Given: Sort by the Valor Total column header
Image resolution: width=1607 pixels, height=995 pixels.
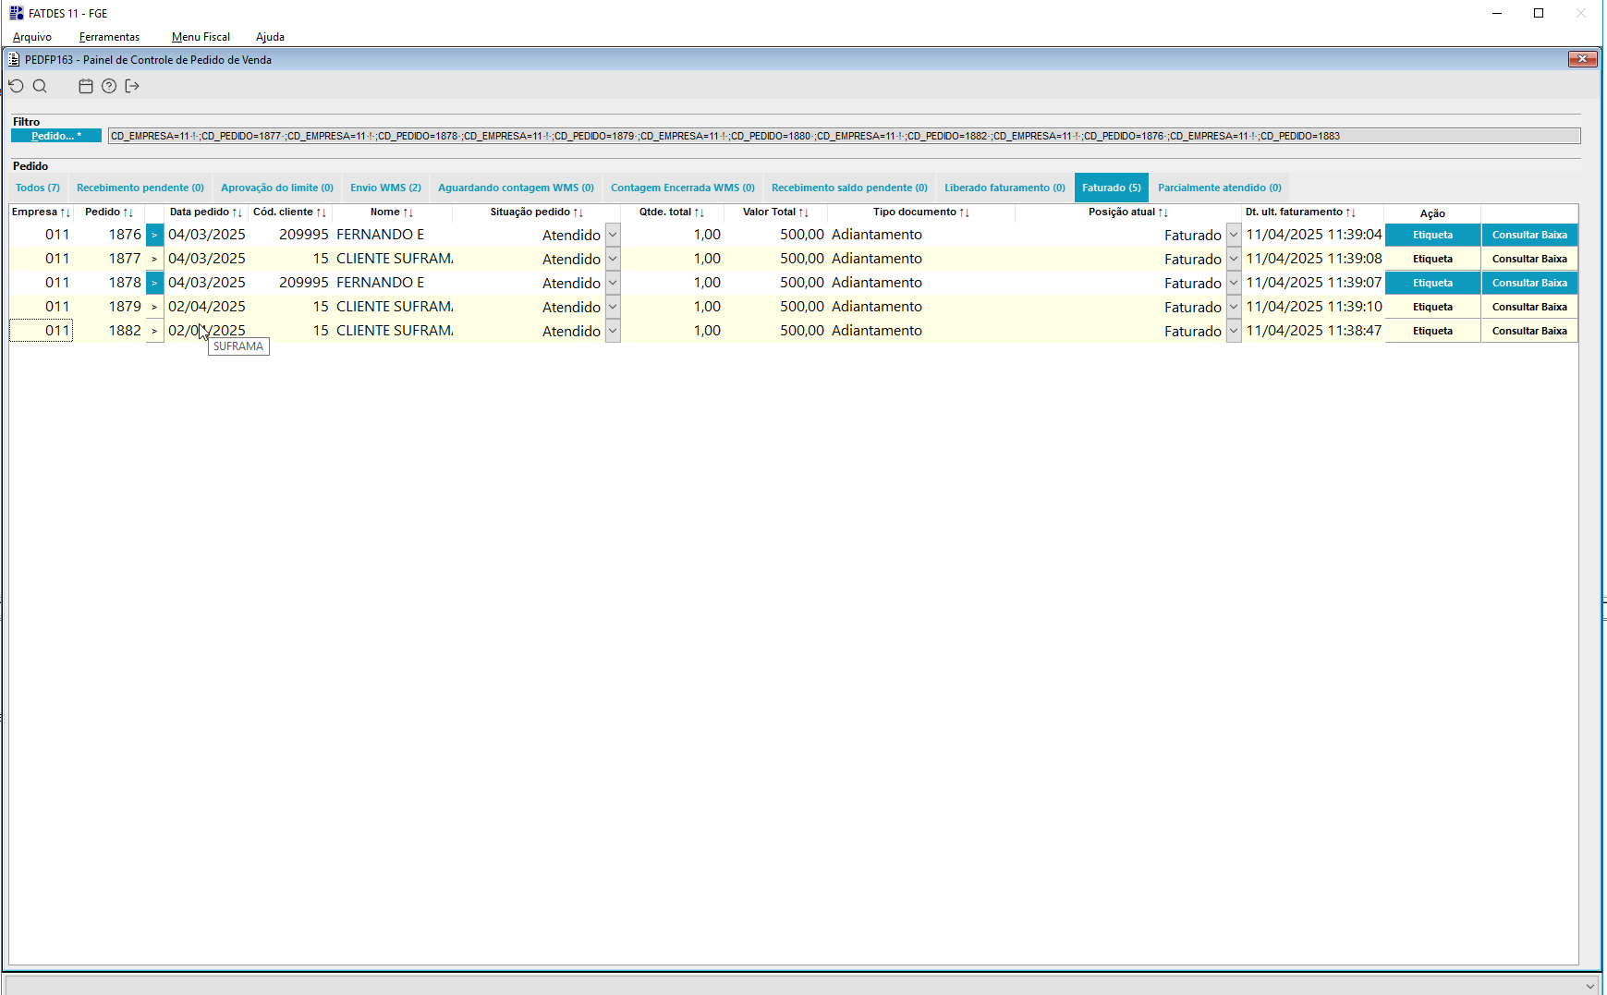Looking at the screenshot, I should (x=775, y=212).
